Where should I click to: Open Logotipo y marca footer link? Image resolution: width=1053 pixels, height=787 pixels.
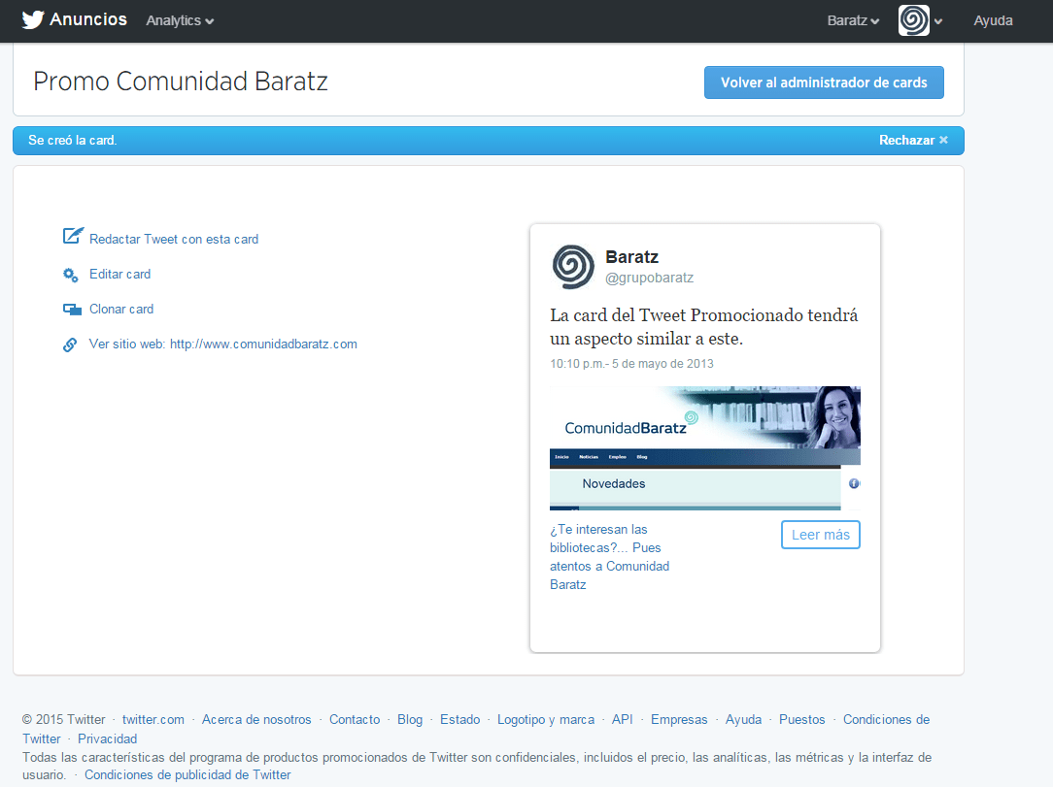(x=546, y=719)
